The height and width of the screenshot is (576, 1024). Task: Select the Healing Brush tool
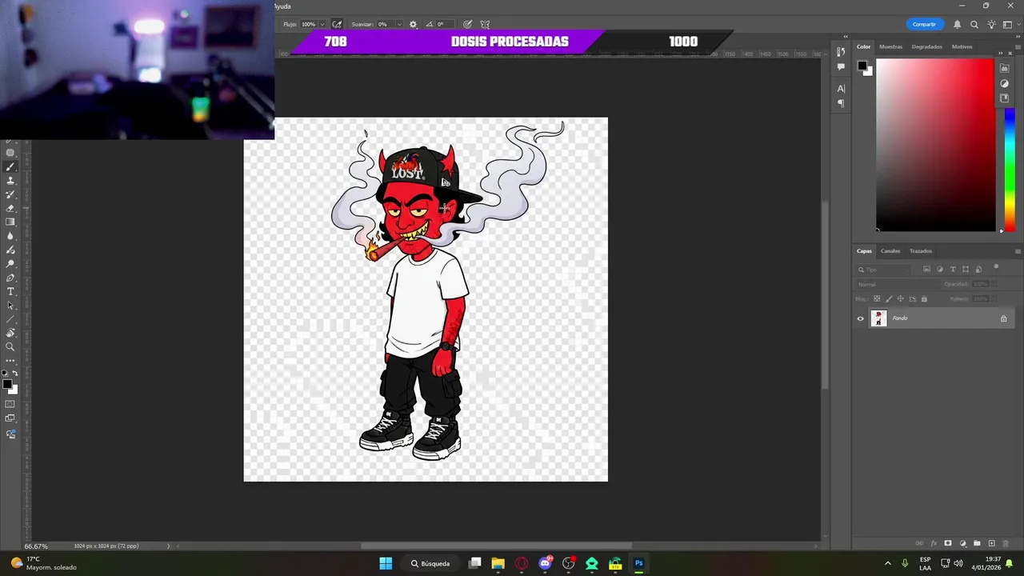tap(10, 153)
